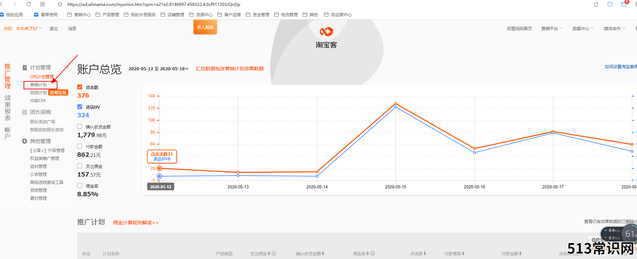Sort table by 确认收货金额 column

(310, 253)
